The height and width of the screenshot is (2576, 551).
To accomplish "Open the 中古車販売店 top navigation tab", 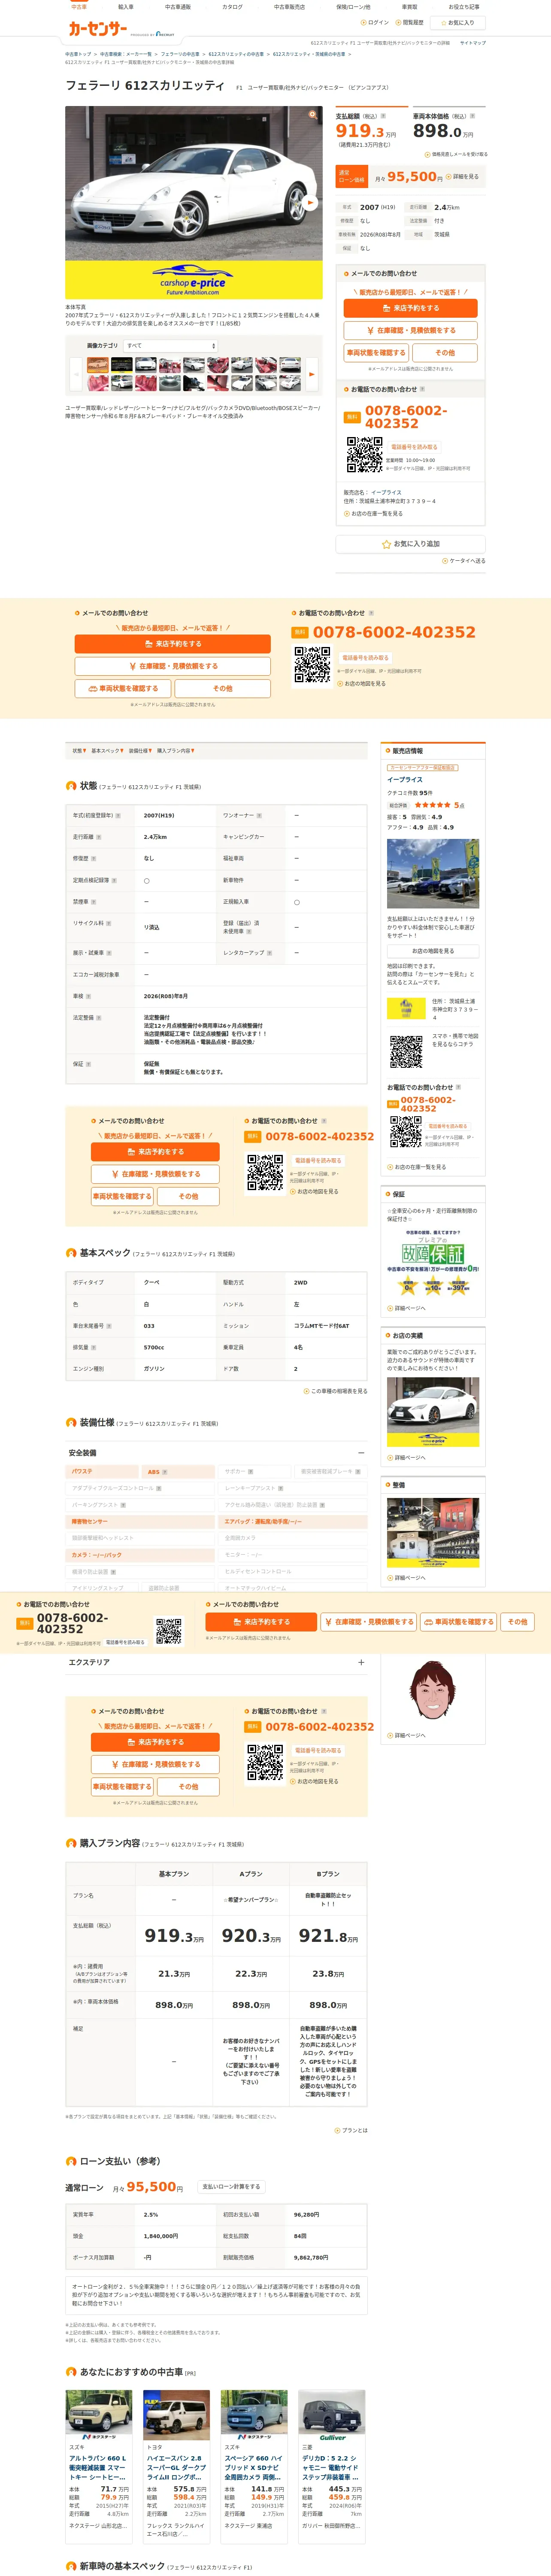I will pyautogui.click(x=289, y=7).
